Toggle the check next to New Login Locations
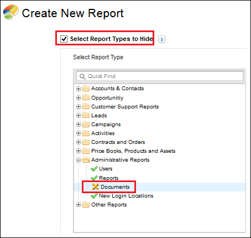Viewport: 251px width, 238px height. click(x=94, y=196)
